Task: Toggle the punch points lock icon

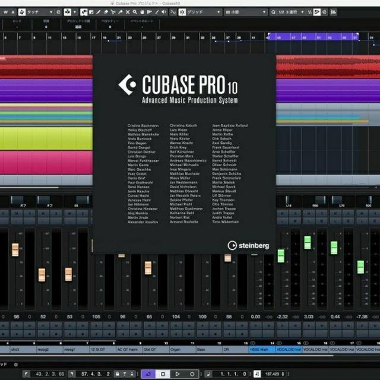Action: click(118, 374)
